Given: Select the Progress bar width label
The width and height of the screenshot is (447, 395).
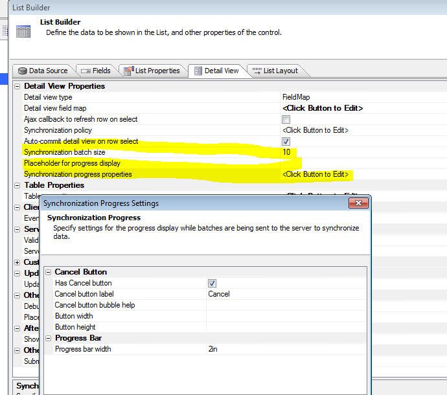Looking at the screenshot, I should coord(83,349).
